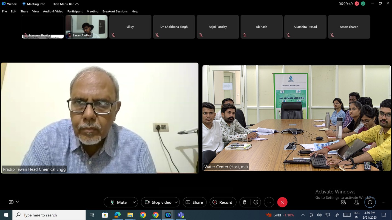
Task: Show the participants panel icon
Action: 357,202
